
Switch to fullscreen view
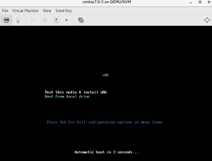[207, 20]
